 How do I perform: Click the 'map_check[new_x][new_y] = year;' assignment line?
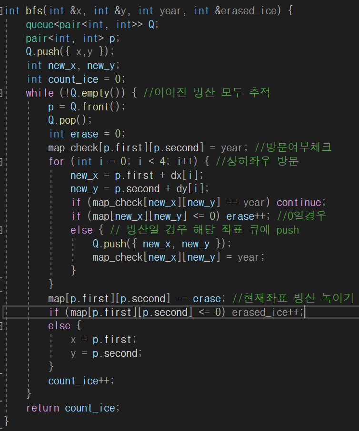(x=179, y=257)
